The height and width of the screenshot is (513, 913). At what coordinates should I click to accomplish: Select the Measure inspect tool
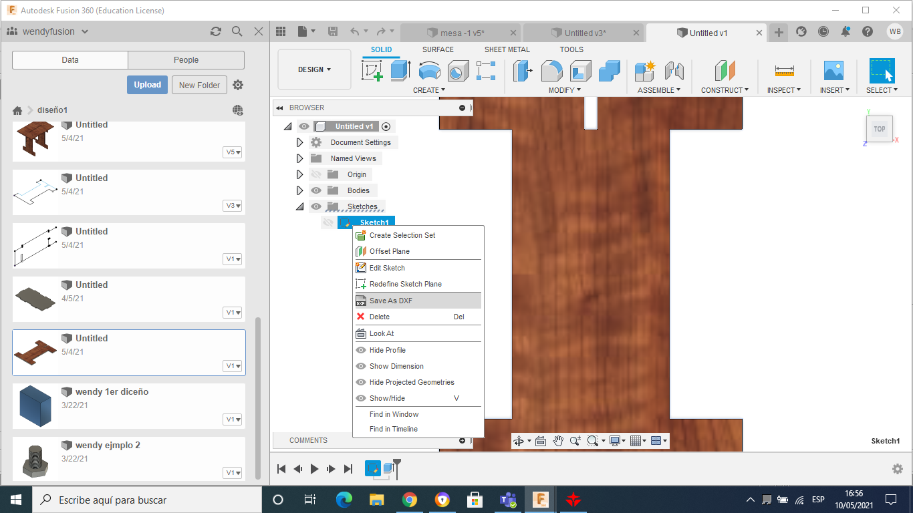pyautogui.click(x=784, y=71)
